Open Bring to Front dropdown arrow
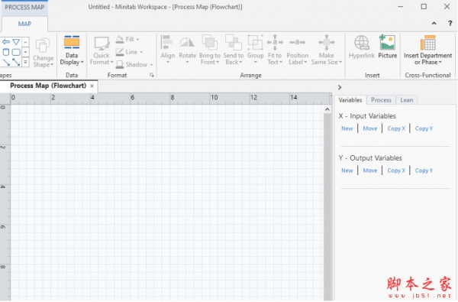Image resolution: width=458 pixels, height=302 pixels. pos(218,62)
